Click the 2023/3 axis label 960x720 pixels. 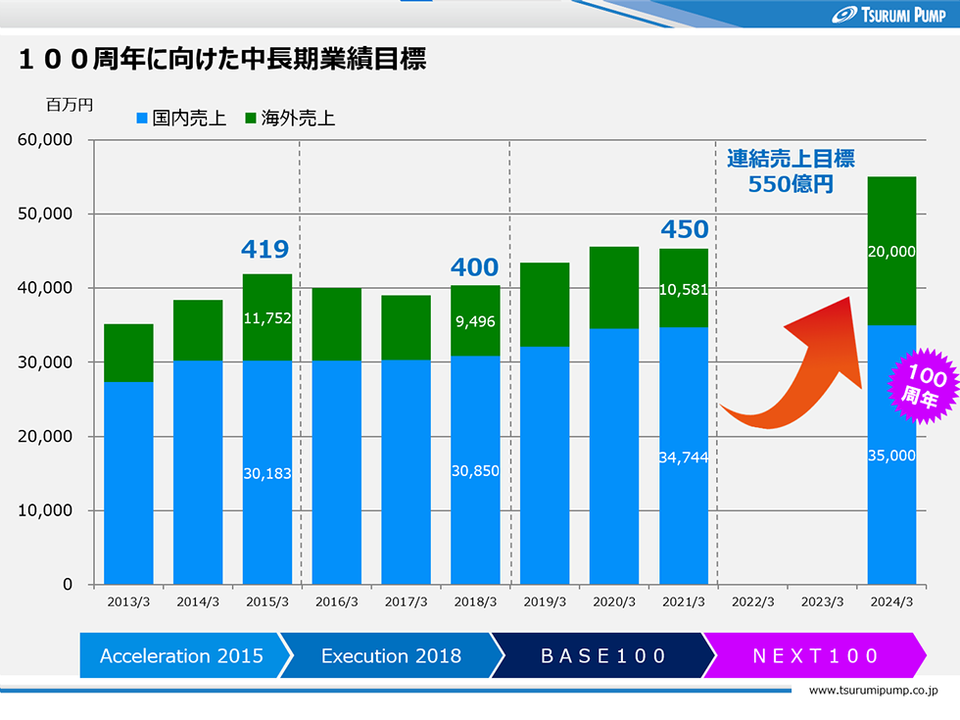point(822,601)
